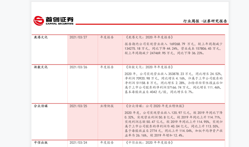249x147 pixels.
Task: Select header text 行业周报·证券研究报告
Action: click(205, 21)
